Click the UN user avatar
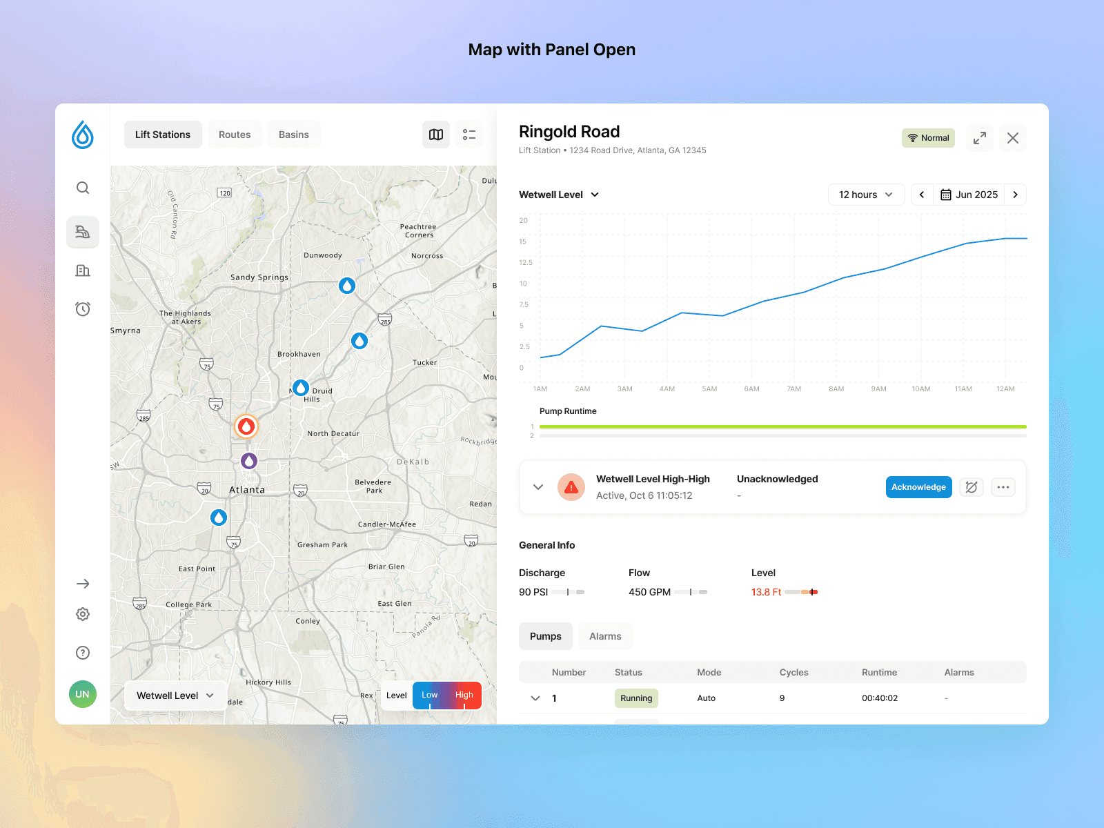 83,694
